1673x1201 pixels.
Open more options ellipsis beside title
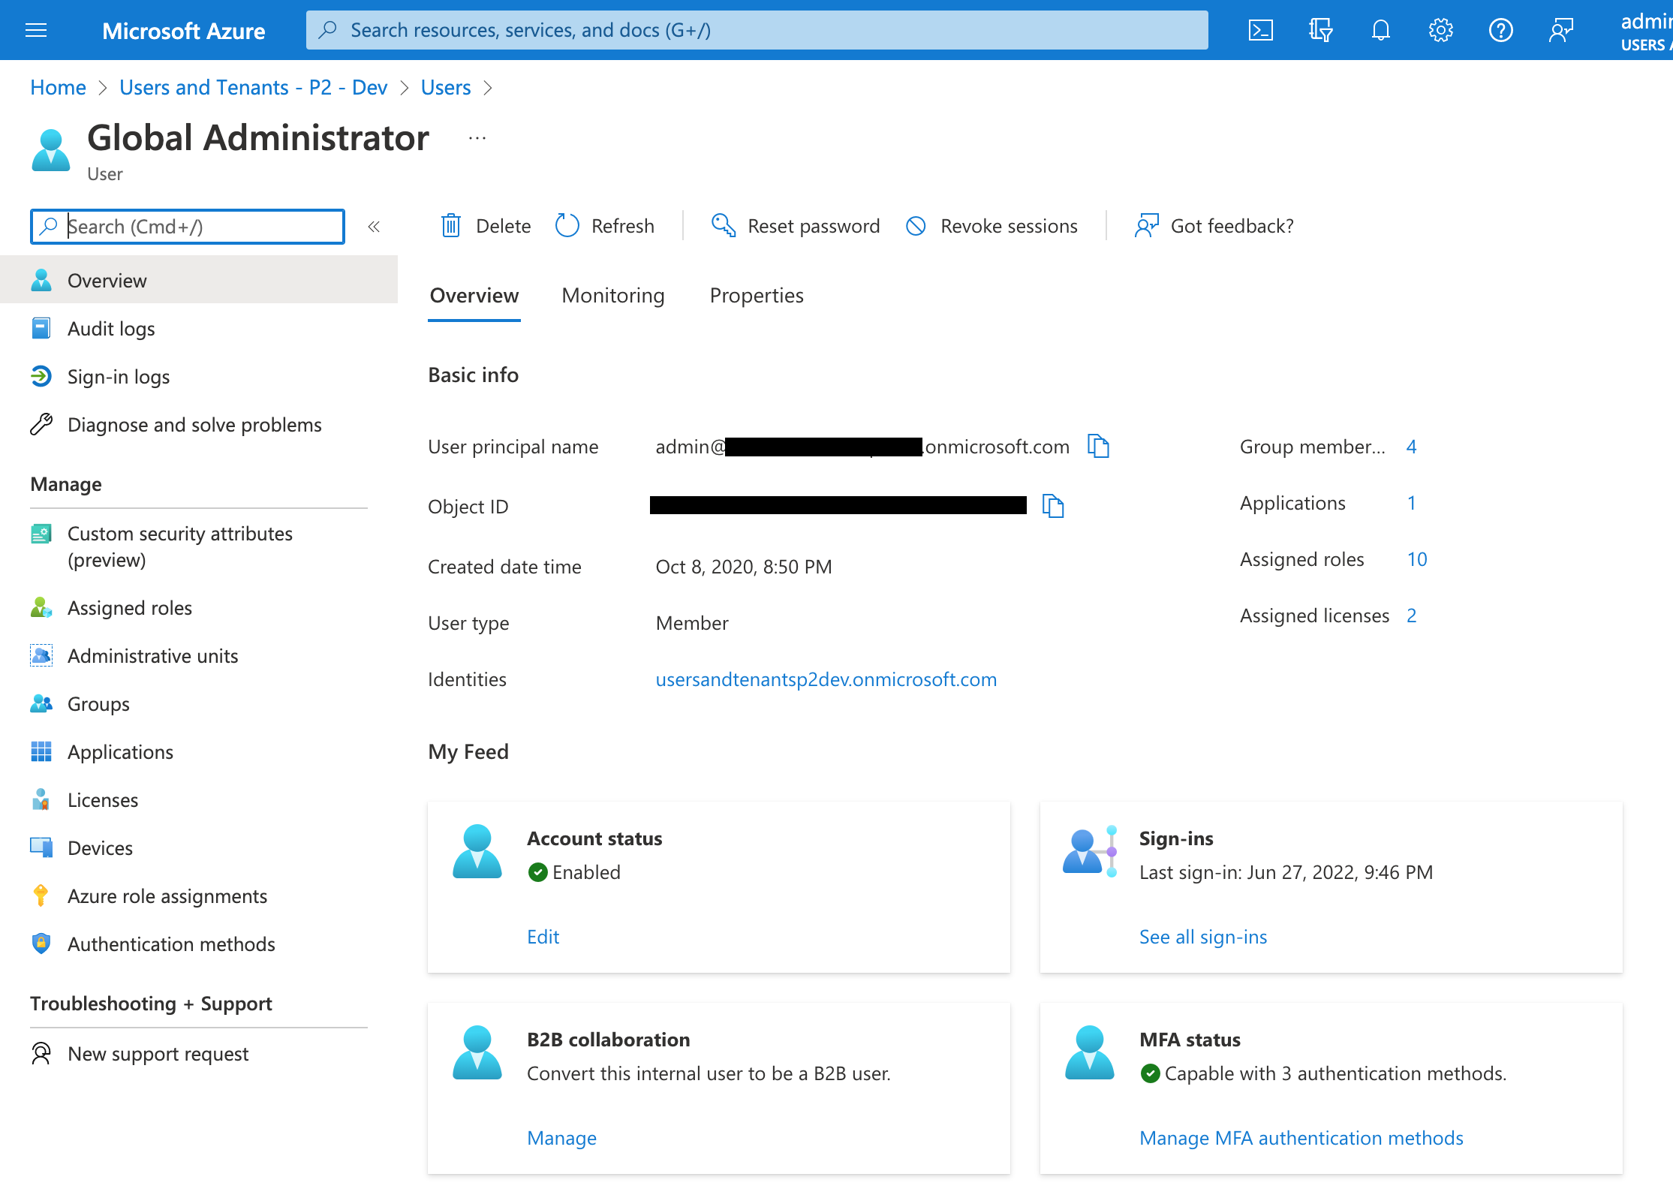[x=477, y=138]
